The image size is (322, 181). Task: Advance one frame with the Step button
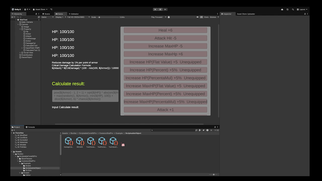[x=165, y=10]
